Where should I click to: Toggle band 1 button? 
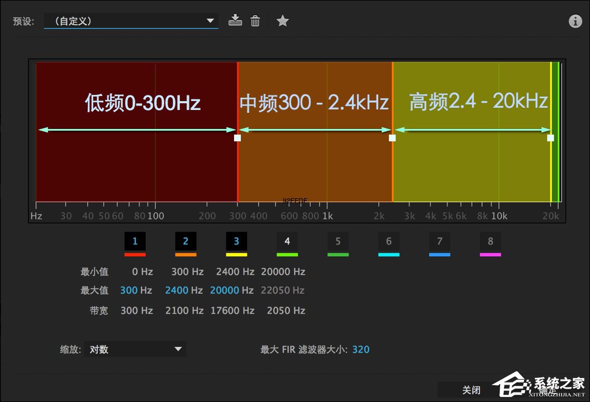135,242
